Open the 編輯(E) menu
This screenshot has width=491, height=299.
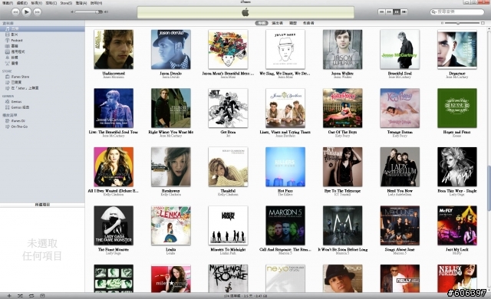click(x=22, y=3)
